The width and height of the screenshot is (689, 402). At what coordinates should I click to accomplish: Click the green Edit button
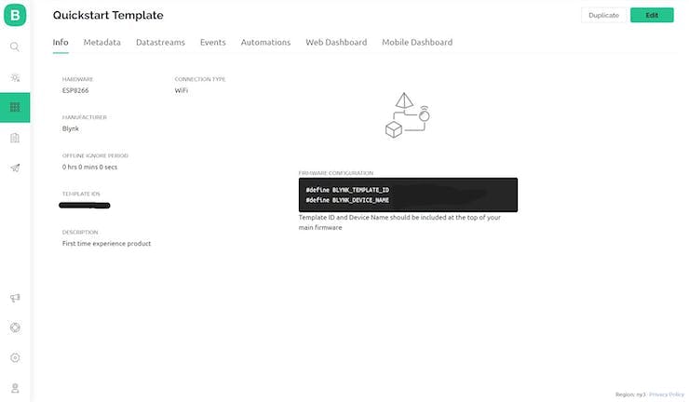tap(652, 15)
